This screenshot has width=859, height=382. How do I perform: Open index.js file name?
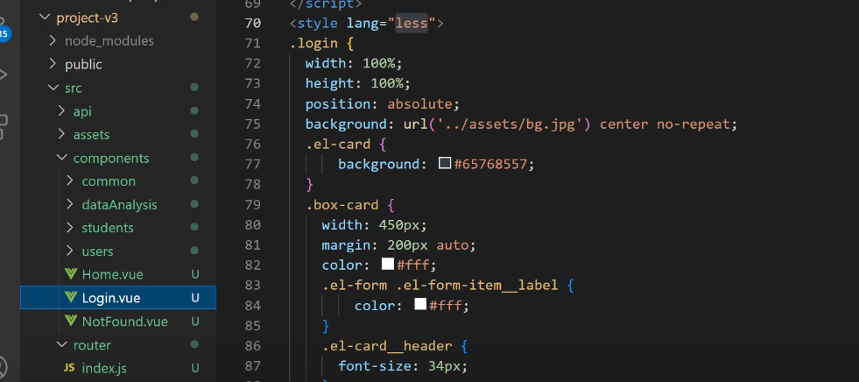pos(104,368)
